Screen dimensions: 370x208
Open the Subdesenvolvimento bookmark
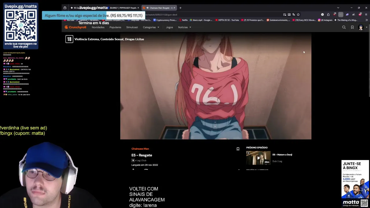pos(278,20)
